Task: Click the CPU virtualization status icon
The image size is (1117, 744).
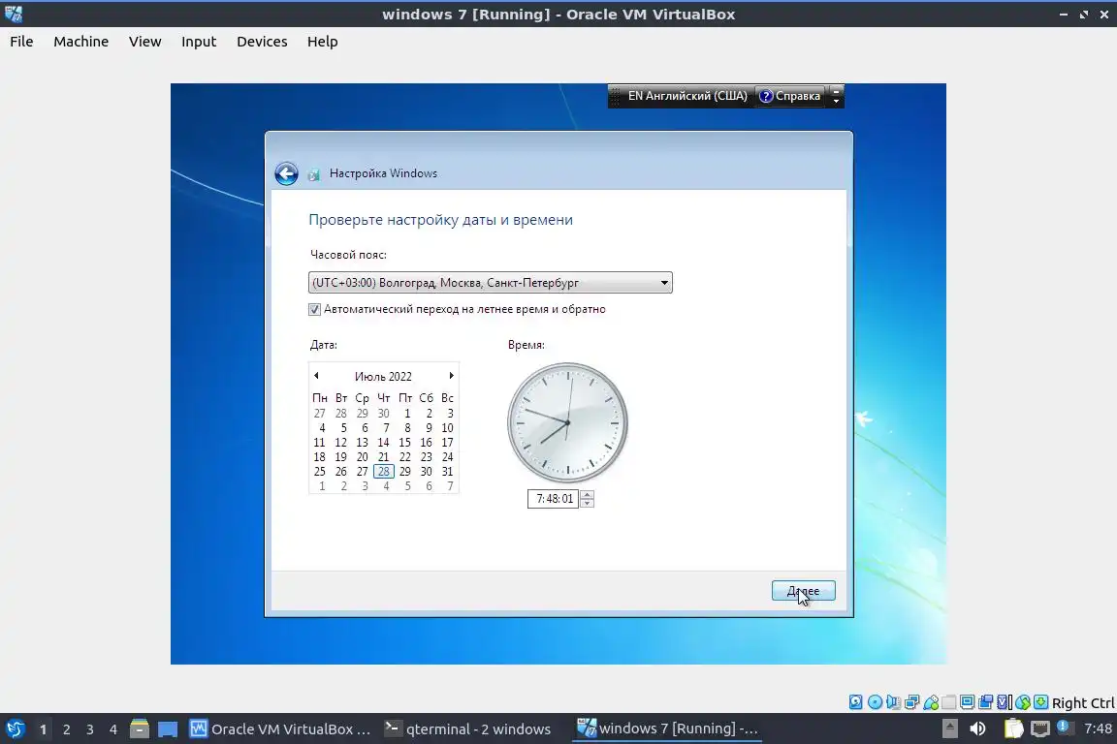Action: pyautogui.click(x=1005, y=702)
